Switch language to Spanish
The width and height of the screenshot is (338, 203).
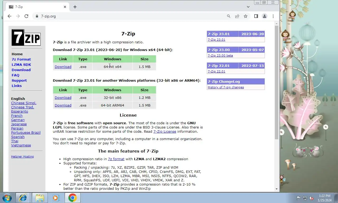18,137
